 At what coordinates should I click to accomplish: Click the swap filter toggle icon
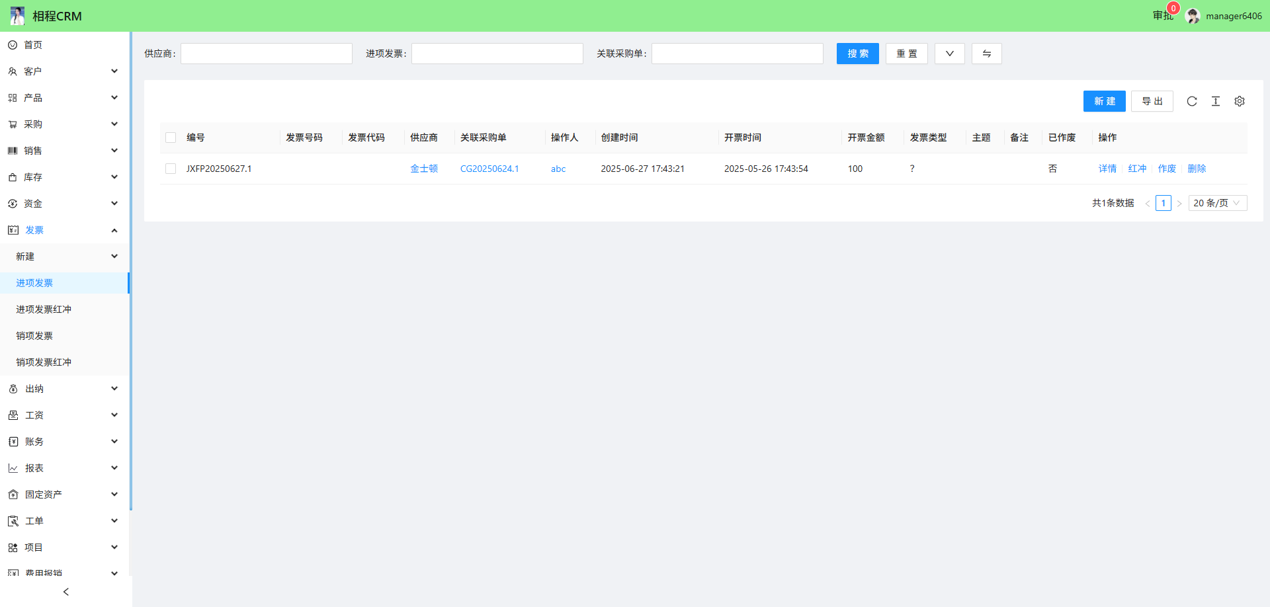tap(986, 54)
